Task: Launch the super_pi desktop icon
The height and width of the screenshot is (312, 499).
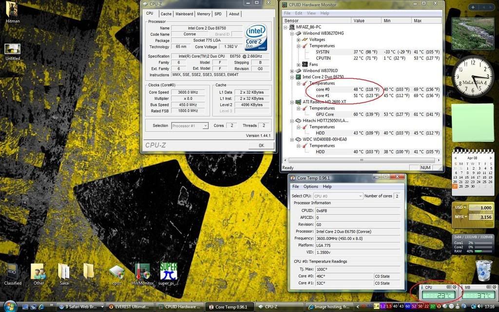Action: click(169, 272)
